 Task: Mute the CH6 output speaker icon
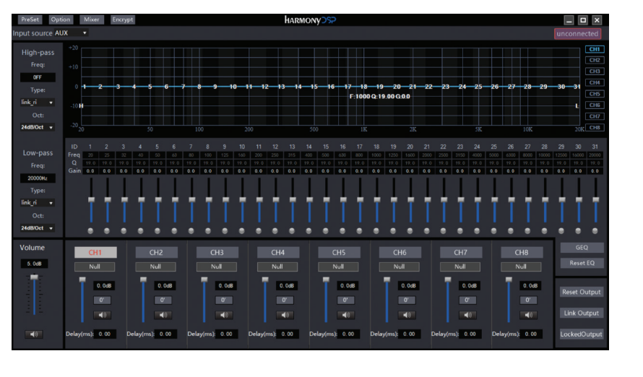[x=407, y=315]
